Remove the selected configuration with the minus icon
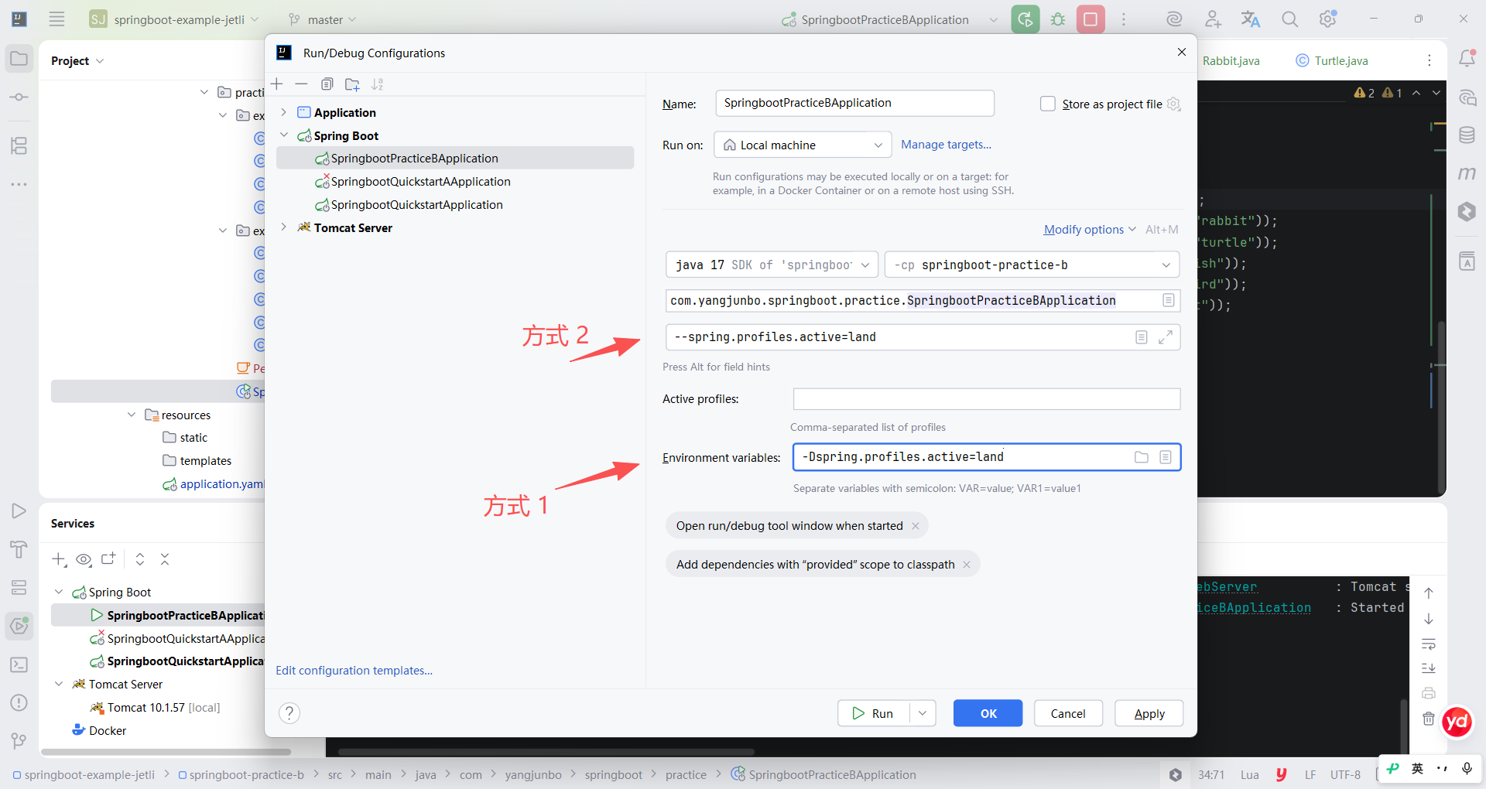Image resolution: width=1486 pixels, height=789 pixels. click(x=302, y=84)
